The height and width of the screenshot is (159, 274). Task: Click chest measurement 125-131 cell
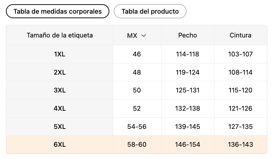(187, 90)
